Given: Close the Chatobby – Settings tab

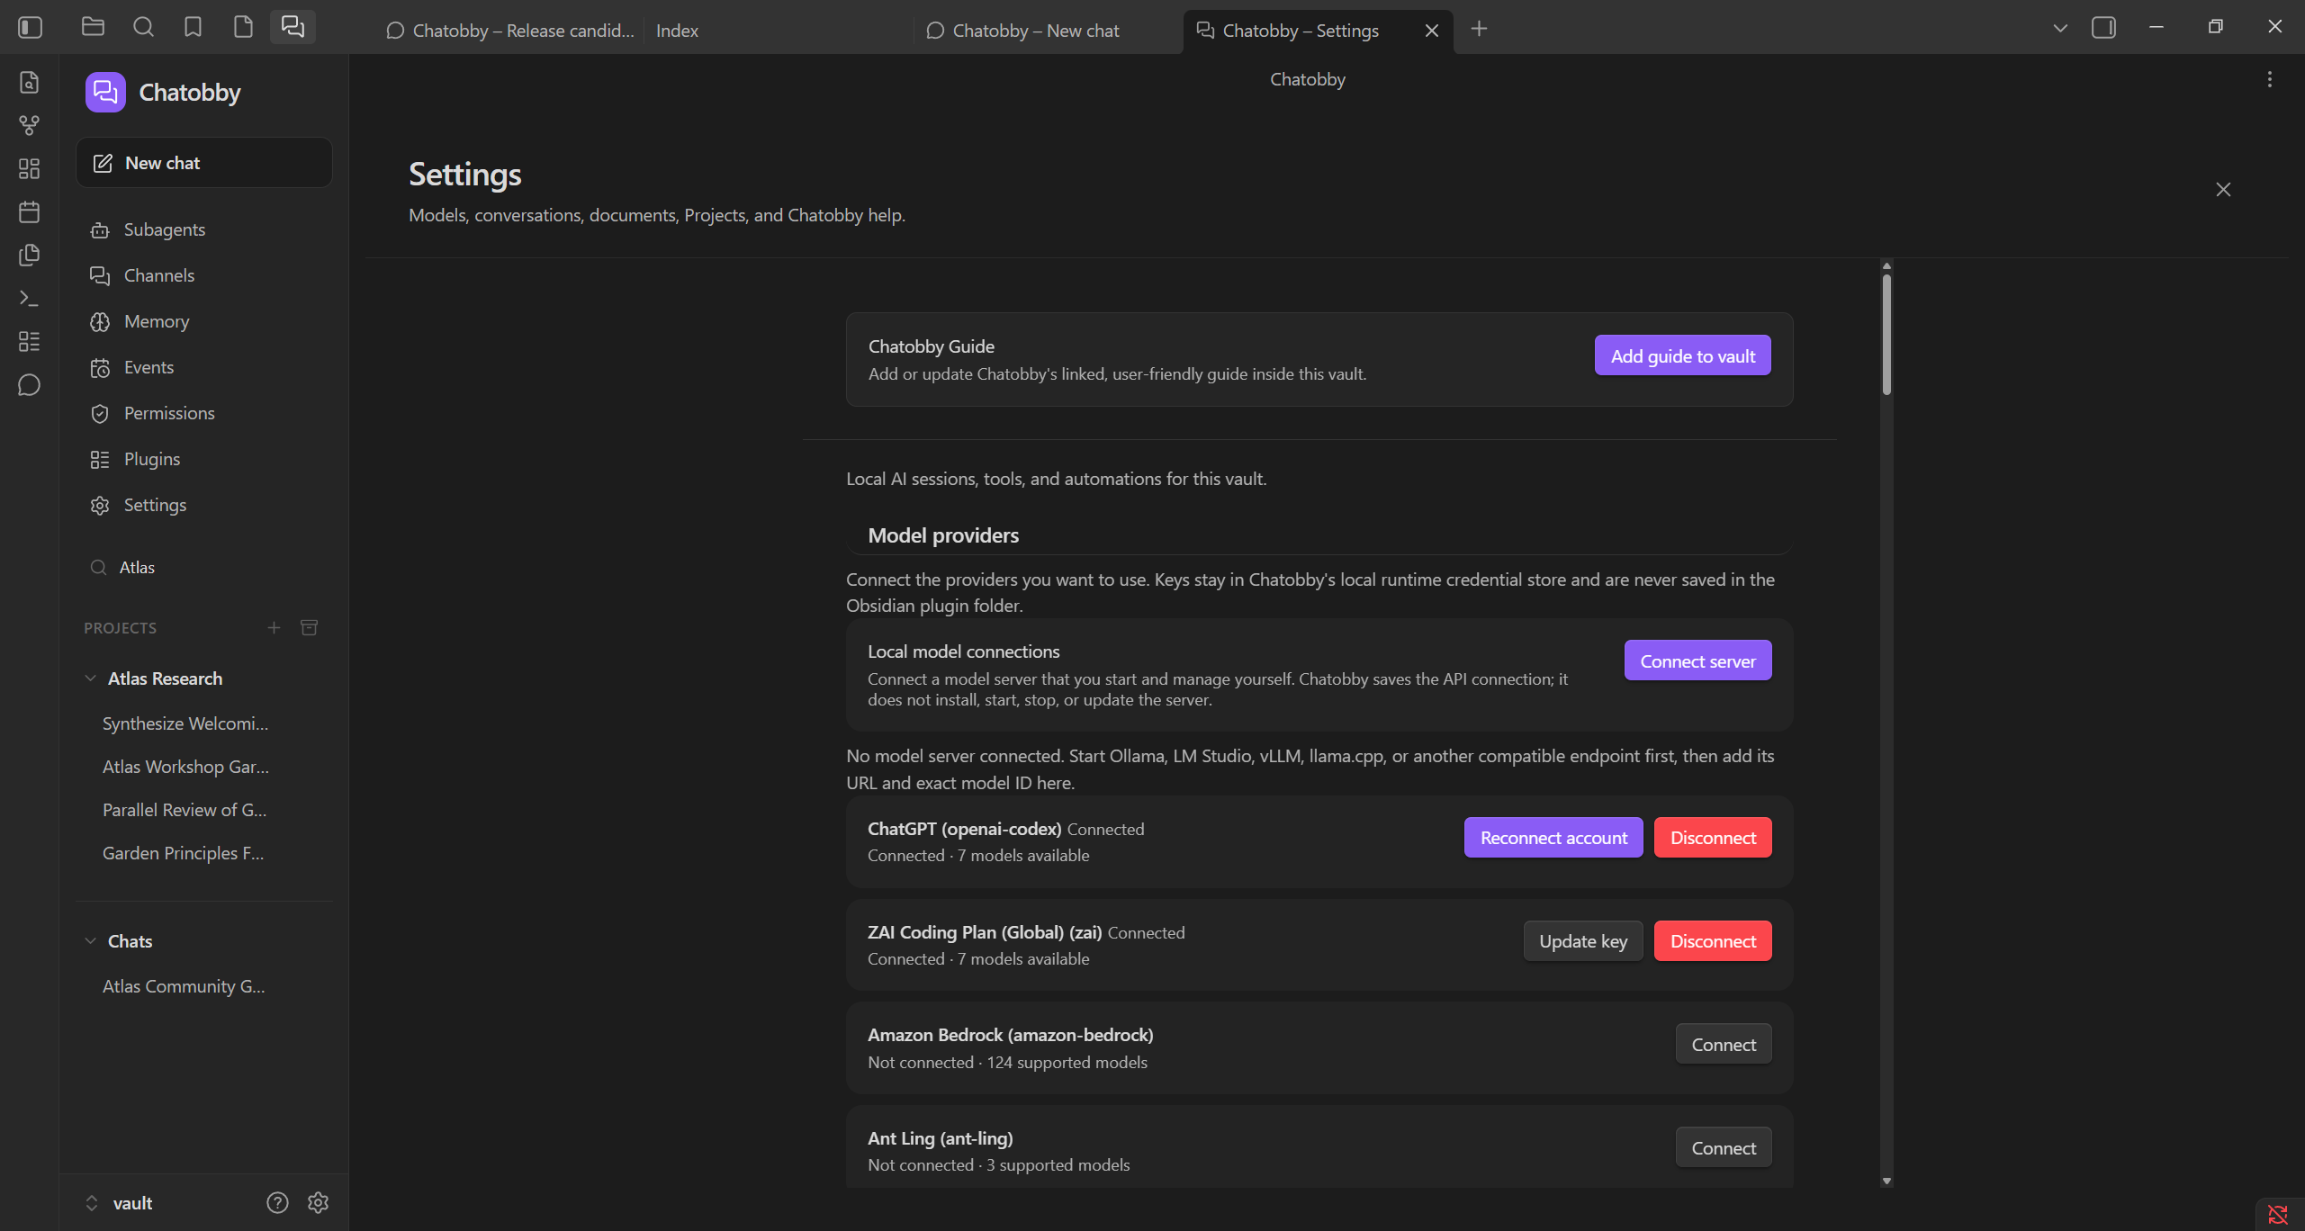Looking at the screenshot, I should 1431,31.
